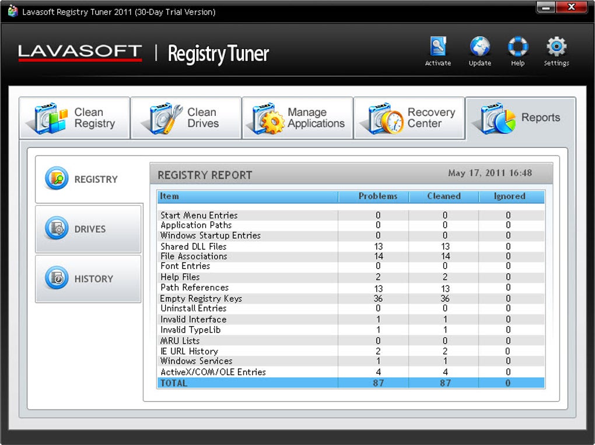Click the report date May 17, 2011 16:48
This screenshot has width=595, height=445.
(490, 173)
